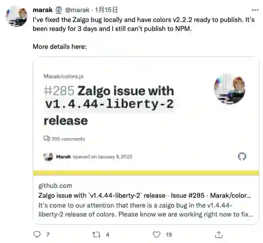The width and height of the screenshot is (263, 243).
Task: Open the @marak handle link
Action: pyautogui.click(x=77, y=10)
